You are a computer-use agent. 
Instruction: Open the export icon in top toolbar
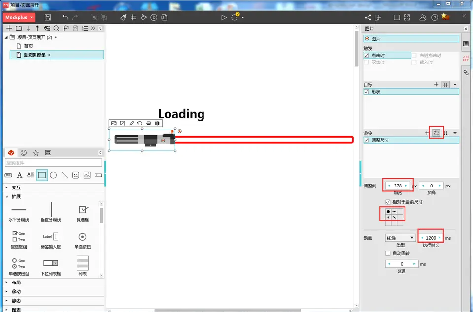(x=378, y=17)
